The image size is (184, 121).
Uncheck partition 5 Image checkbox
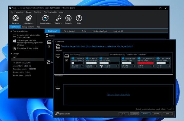pyautogui.click(x=152, y=66)
